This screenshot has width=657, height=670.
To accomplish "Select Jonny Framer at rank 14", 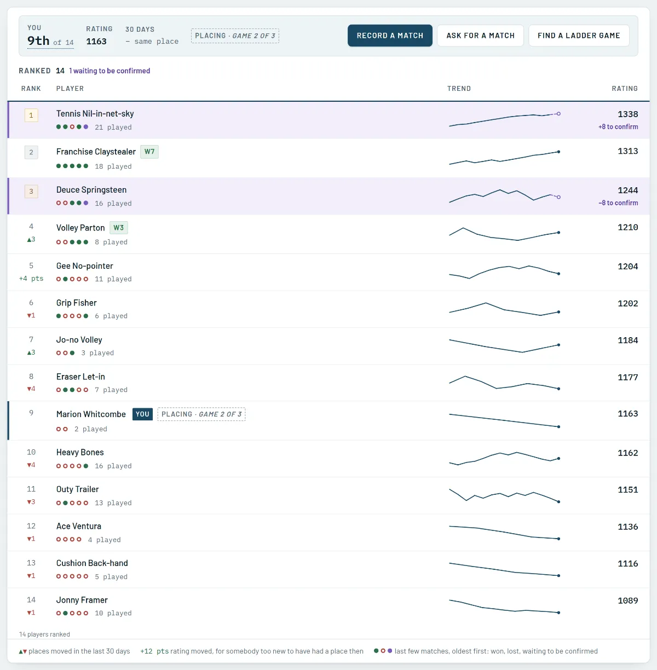I will [82, 600].
